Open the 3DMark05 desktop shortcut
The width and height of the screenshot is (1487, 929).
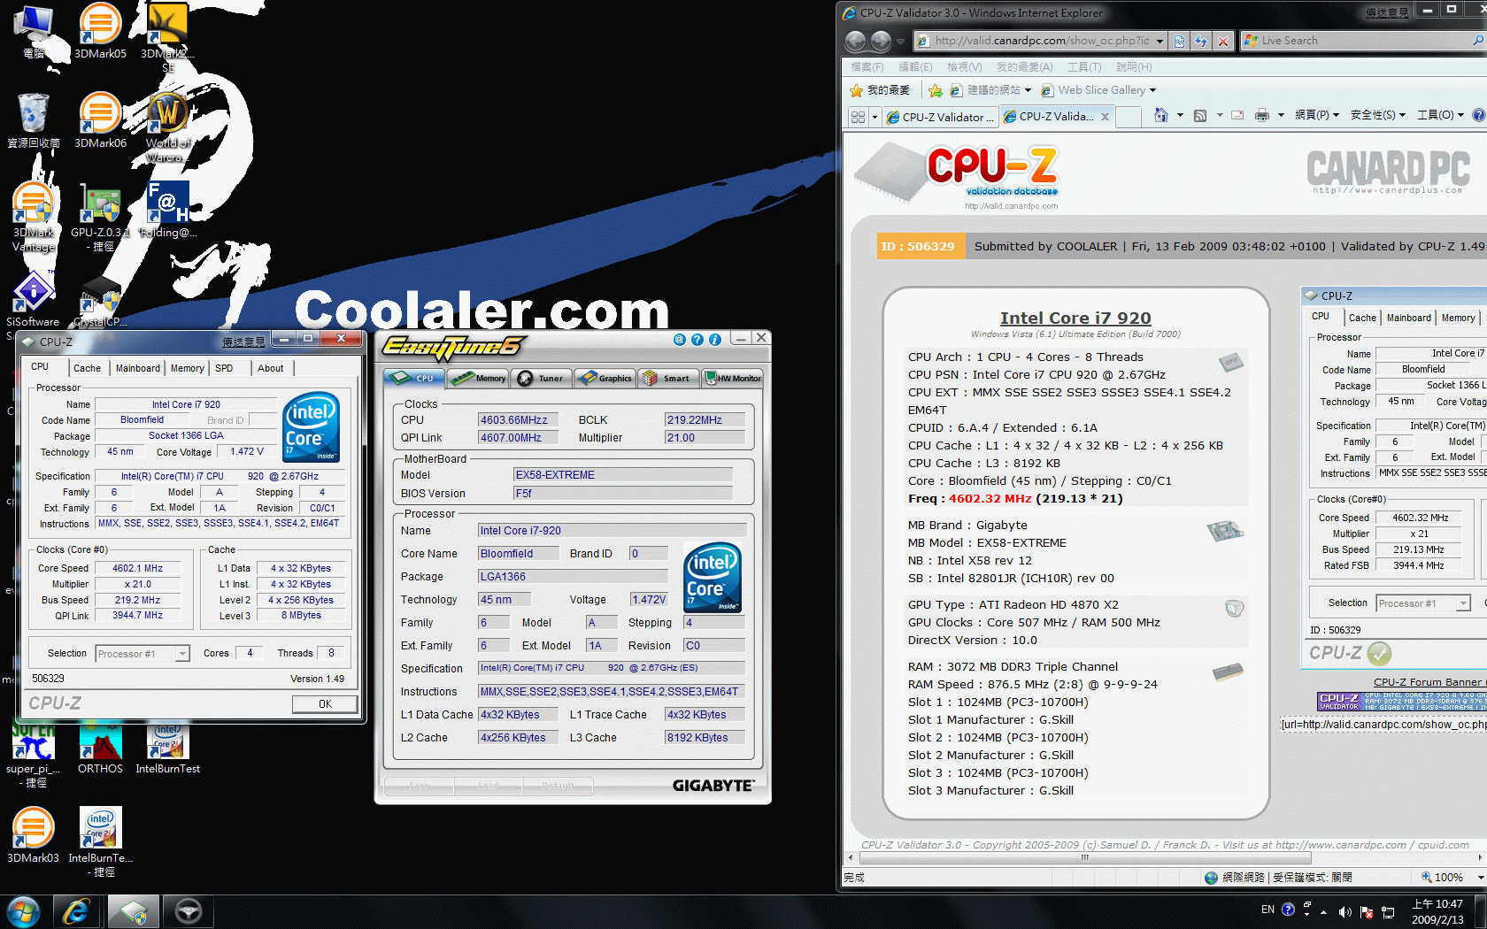click(x=100, y=32)
